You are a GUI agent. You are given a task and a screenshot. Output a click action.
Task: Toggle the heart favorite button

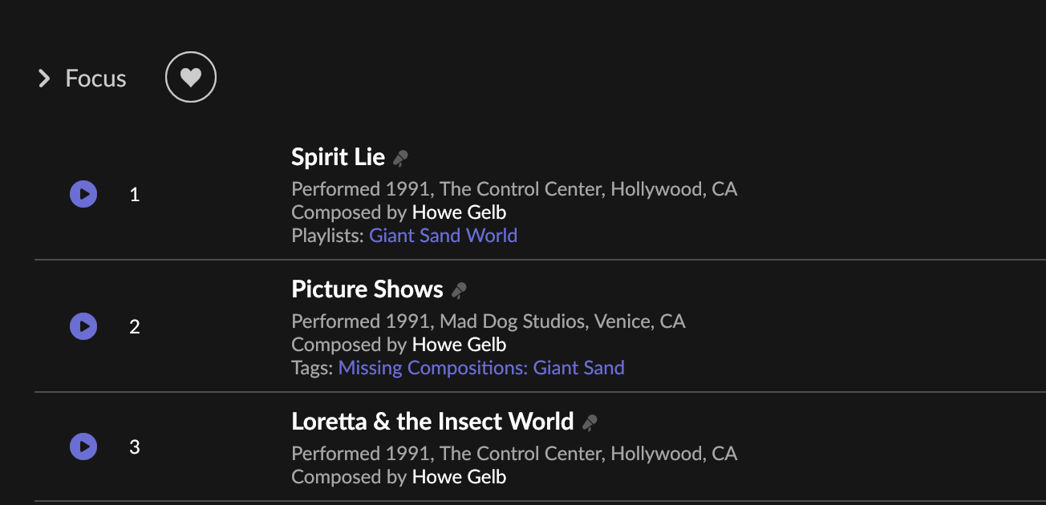coord(191,77)
